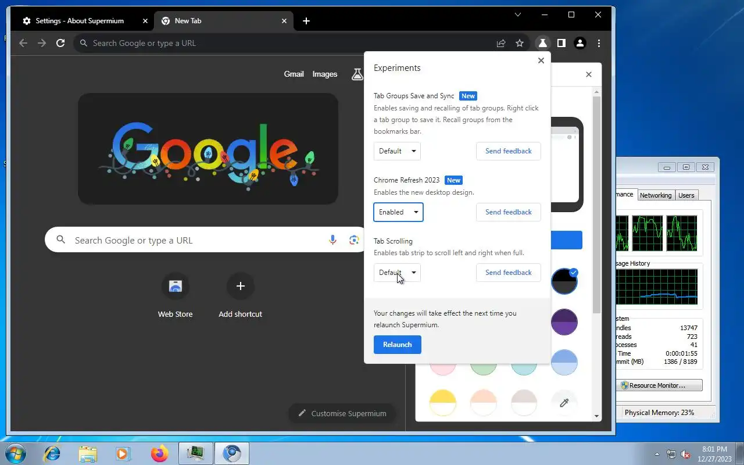
Task: Click the Add shortcut plus icon
Action: click(241, 286)
